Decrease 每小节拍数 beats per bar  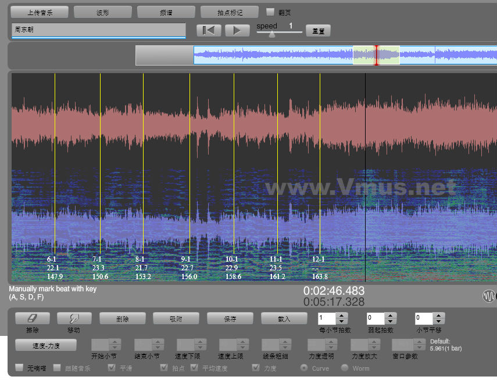(x=341, y=321)
